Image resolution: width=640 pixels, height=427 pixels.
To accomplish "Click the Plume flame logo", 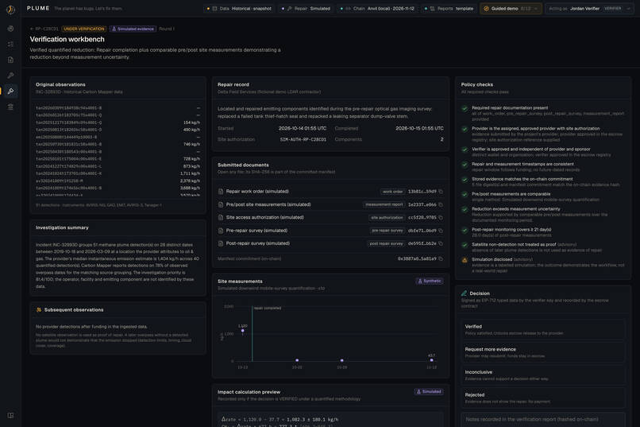I will coord(10,10).
